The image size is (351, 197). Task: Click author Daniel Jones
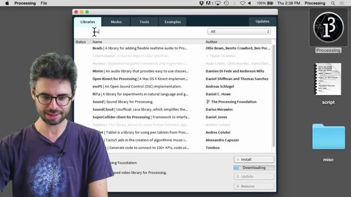coord(217,117)
